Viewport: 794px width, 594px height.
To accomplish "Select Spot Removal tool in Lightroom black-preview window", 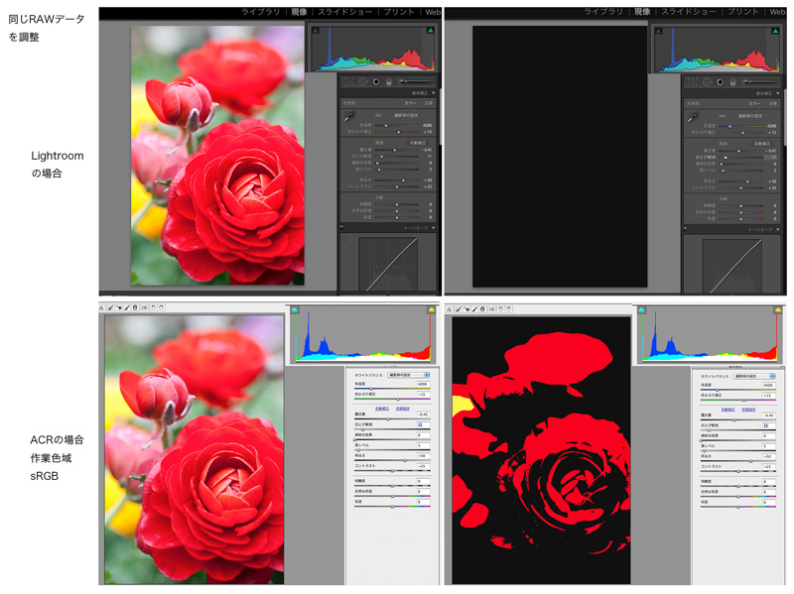I will pyautogui.click(x=707, y=82).
